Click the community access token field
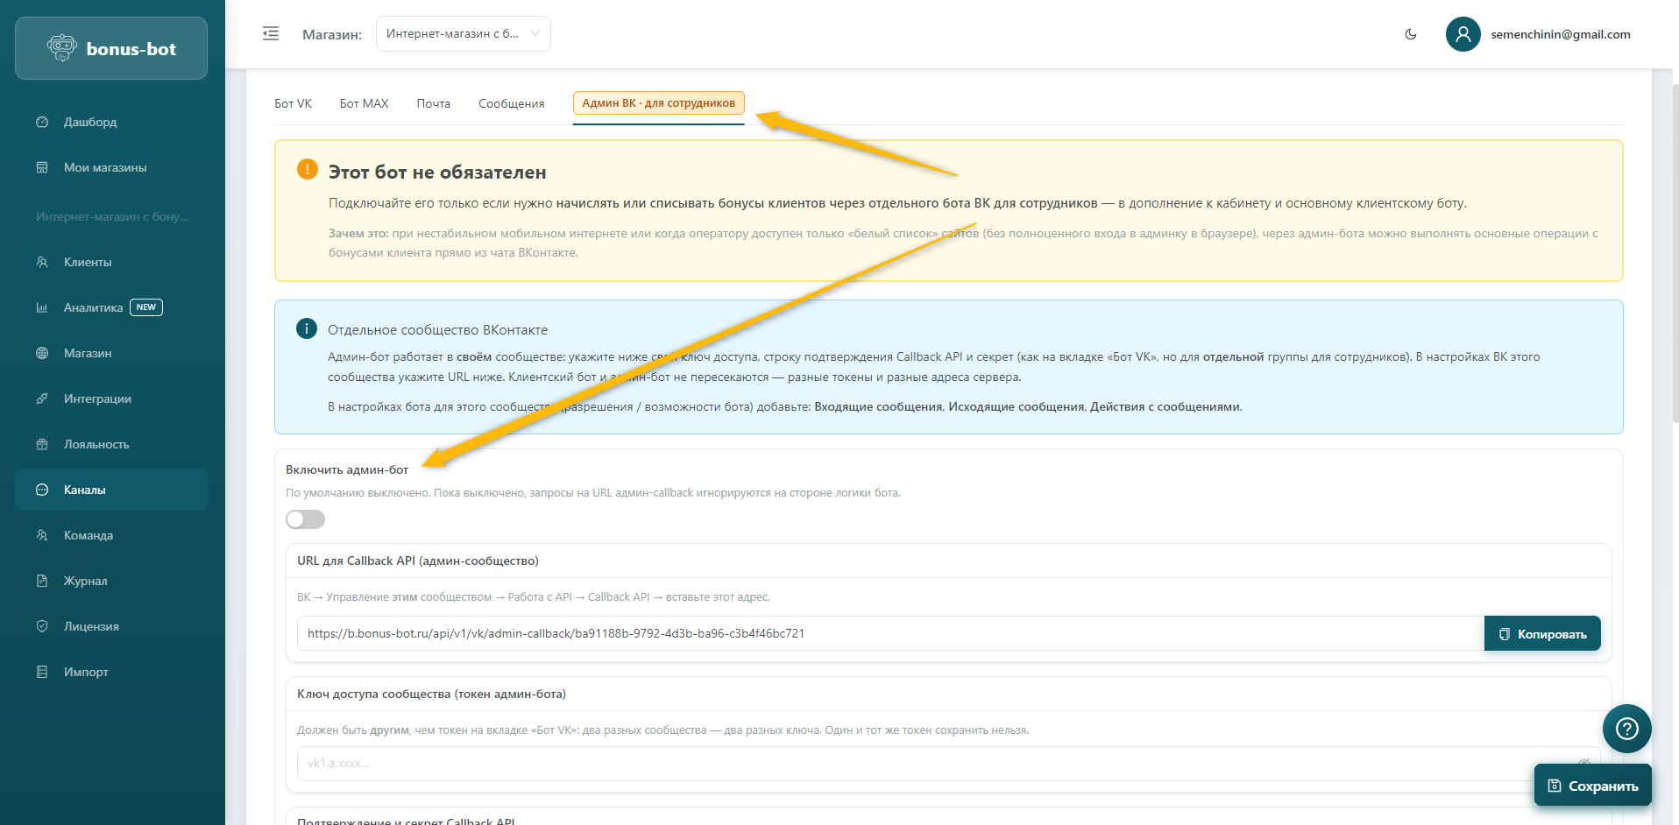Image resolution: width=1679 pixels, height=825 pixels. pyautogui.click(x=929, y=764)
